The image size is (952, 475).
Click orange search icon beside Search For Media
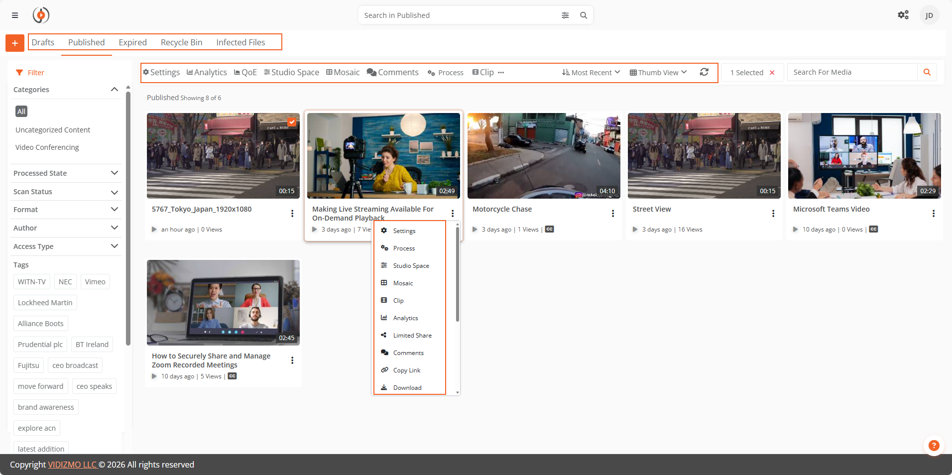pyautogui.click(x=927, y=72)
